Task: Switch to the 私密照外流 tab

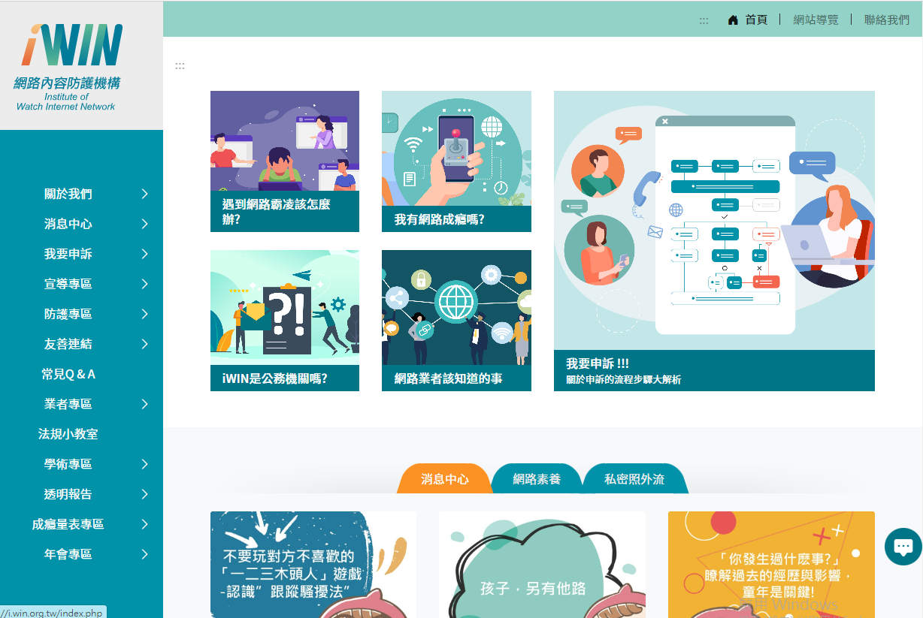Action: 634,479
